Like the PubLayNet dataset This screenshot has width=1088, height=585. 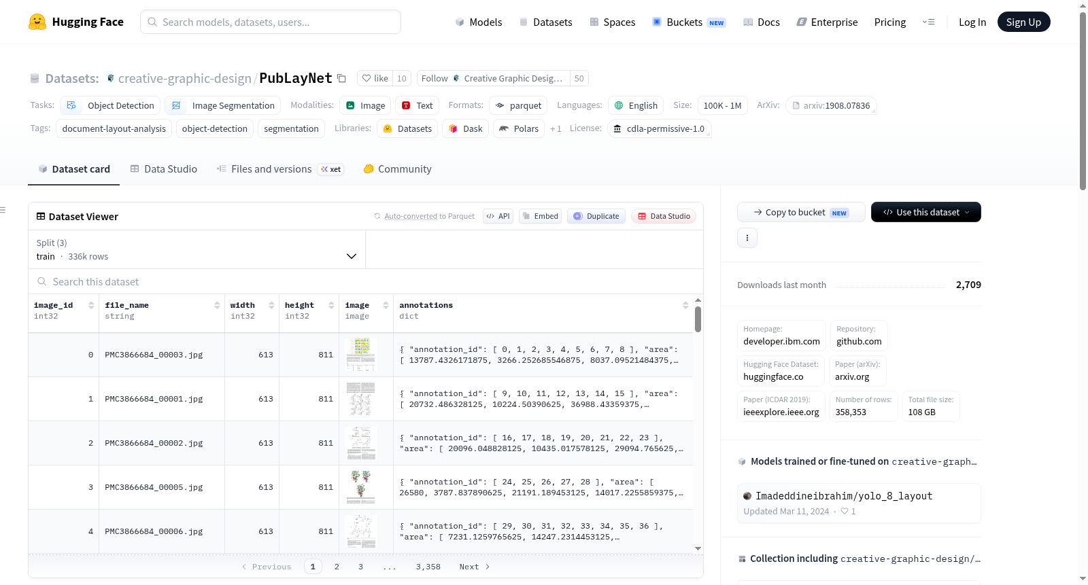pyautogui.click(x=375, y=78)
